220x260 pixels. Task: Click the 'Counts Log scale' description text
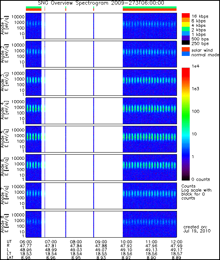click(196, 192)
